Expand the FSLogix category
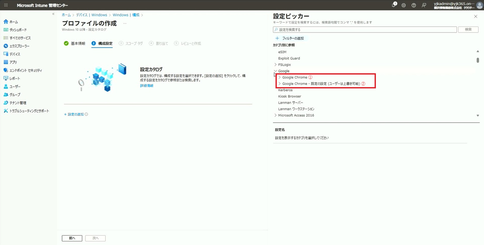The width and height of the screenshot is (484, 245). point(276,65)
